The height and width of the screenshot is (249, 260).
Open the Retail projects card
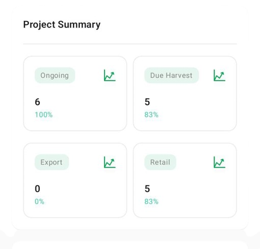click(x=185, y=180)
